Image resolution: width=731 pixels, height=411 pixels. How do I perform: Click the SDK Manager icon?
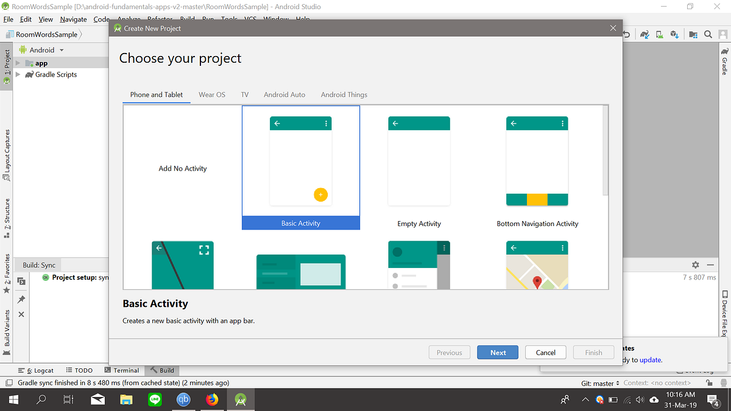pyautogui.click(x=674, y=34)
